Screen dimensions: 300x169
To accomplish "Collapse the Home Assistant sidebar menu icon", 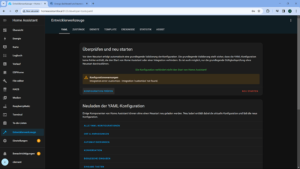I will (5, 20).
